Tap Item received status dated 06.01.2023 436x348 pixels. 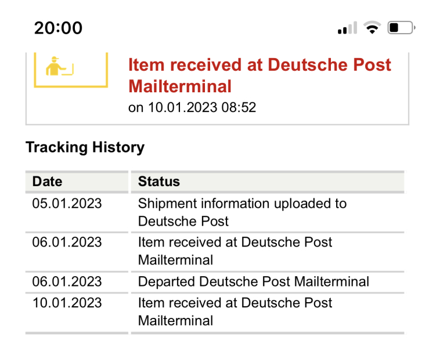[x=235, y=251]
